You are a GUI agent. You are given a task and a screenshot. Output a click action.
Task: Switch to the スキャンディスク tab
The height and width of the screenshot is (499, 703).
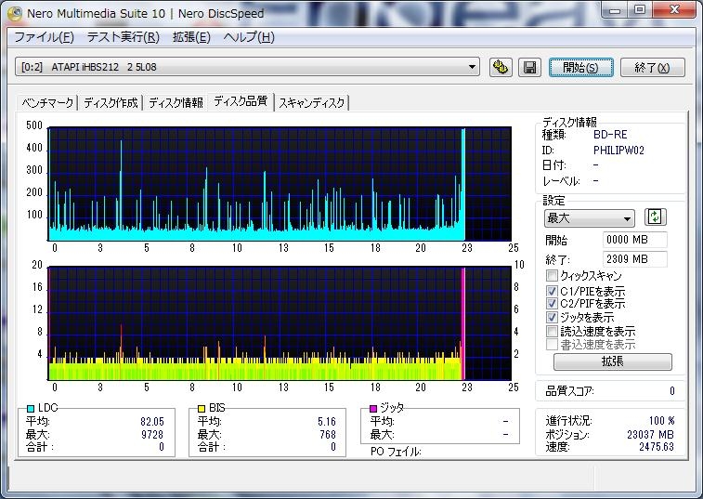click(312, 103)
